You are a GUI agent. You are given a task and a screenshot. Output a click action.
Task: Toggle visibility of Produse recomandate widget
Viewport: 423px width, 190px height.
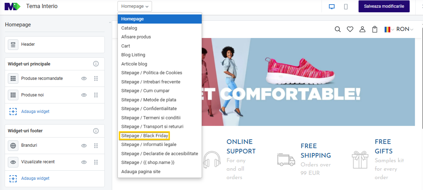[x=84, y=78]
